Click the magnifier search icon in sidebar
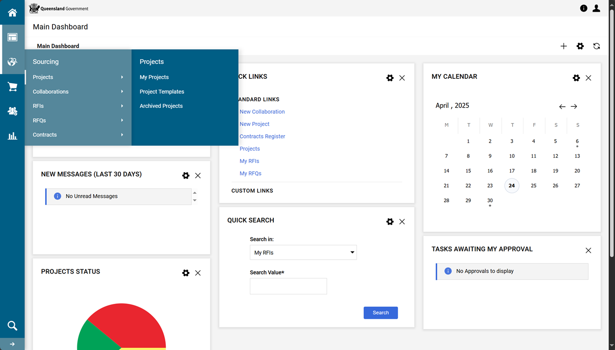615x350 pixels. pos(12,326)
